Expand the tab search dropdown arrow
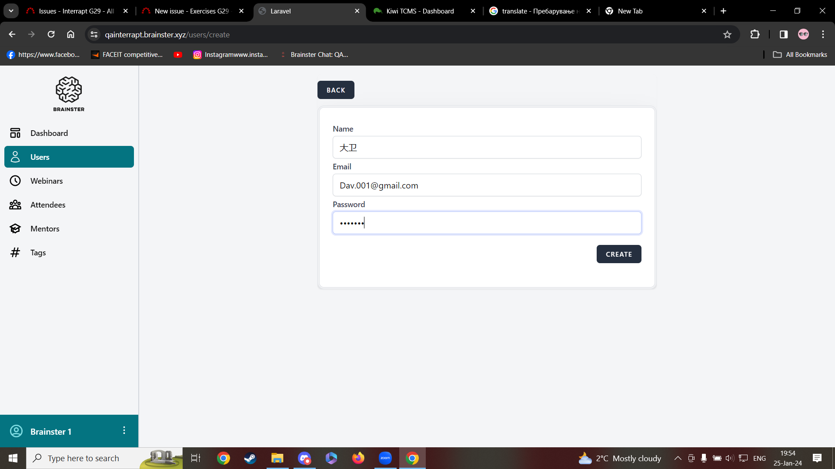The height and width of the screenshot is (469, 835). pyautogui.click(x=11, y=11)
